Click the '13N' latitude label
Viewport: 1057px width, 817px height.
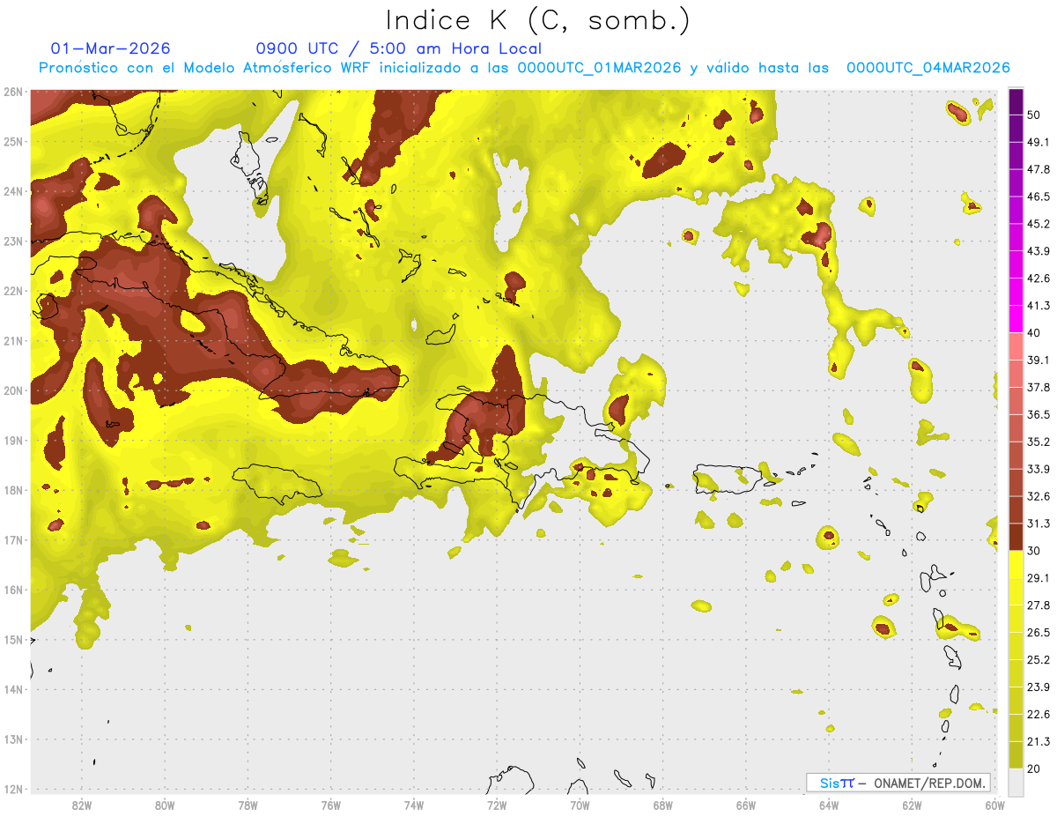coord(12,739)
